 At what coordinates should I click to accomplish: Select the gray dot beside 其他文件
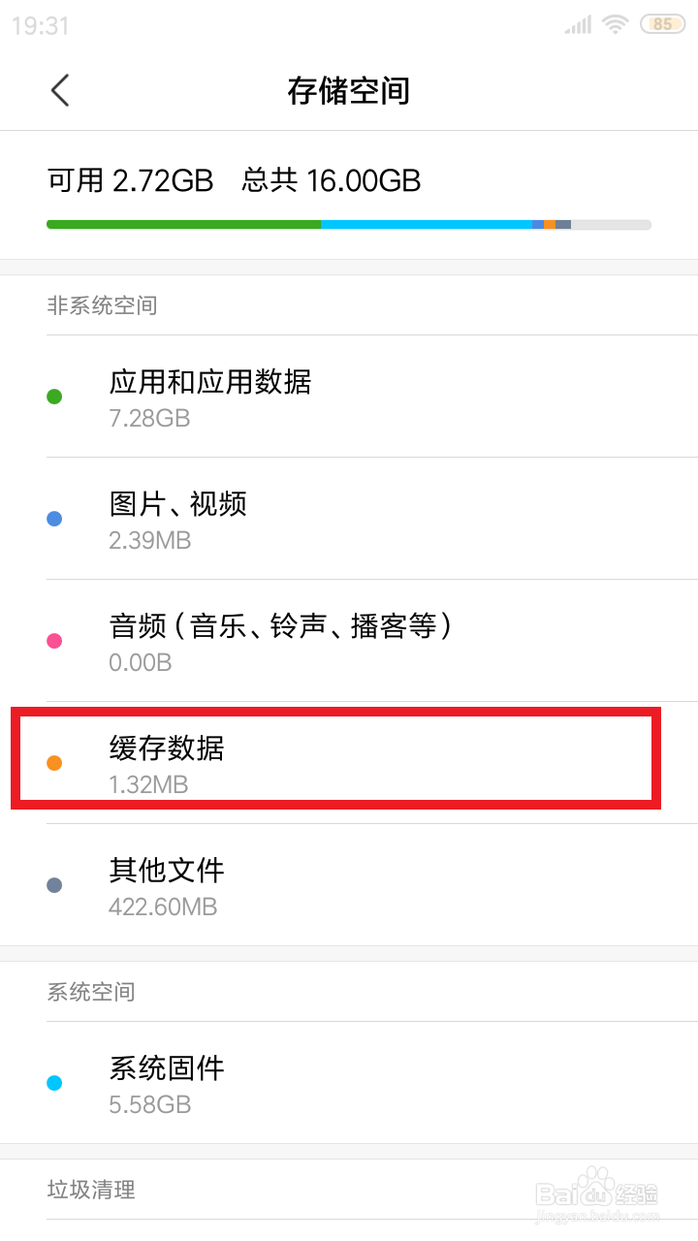pos(54,884)
